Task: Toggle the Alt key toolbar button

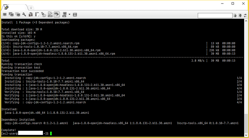Action: click(57, 15)
